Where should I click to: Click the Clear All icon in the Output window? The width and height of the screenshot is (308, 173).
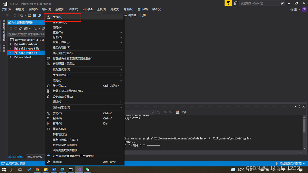[177, 112]
